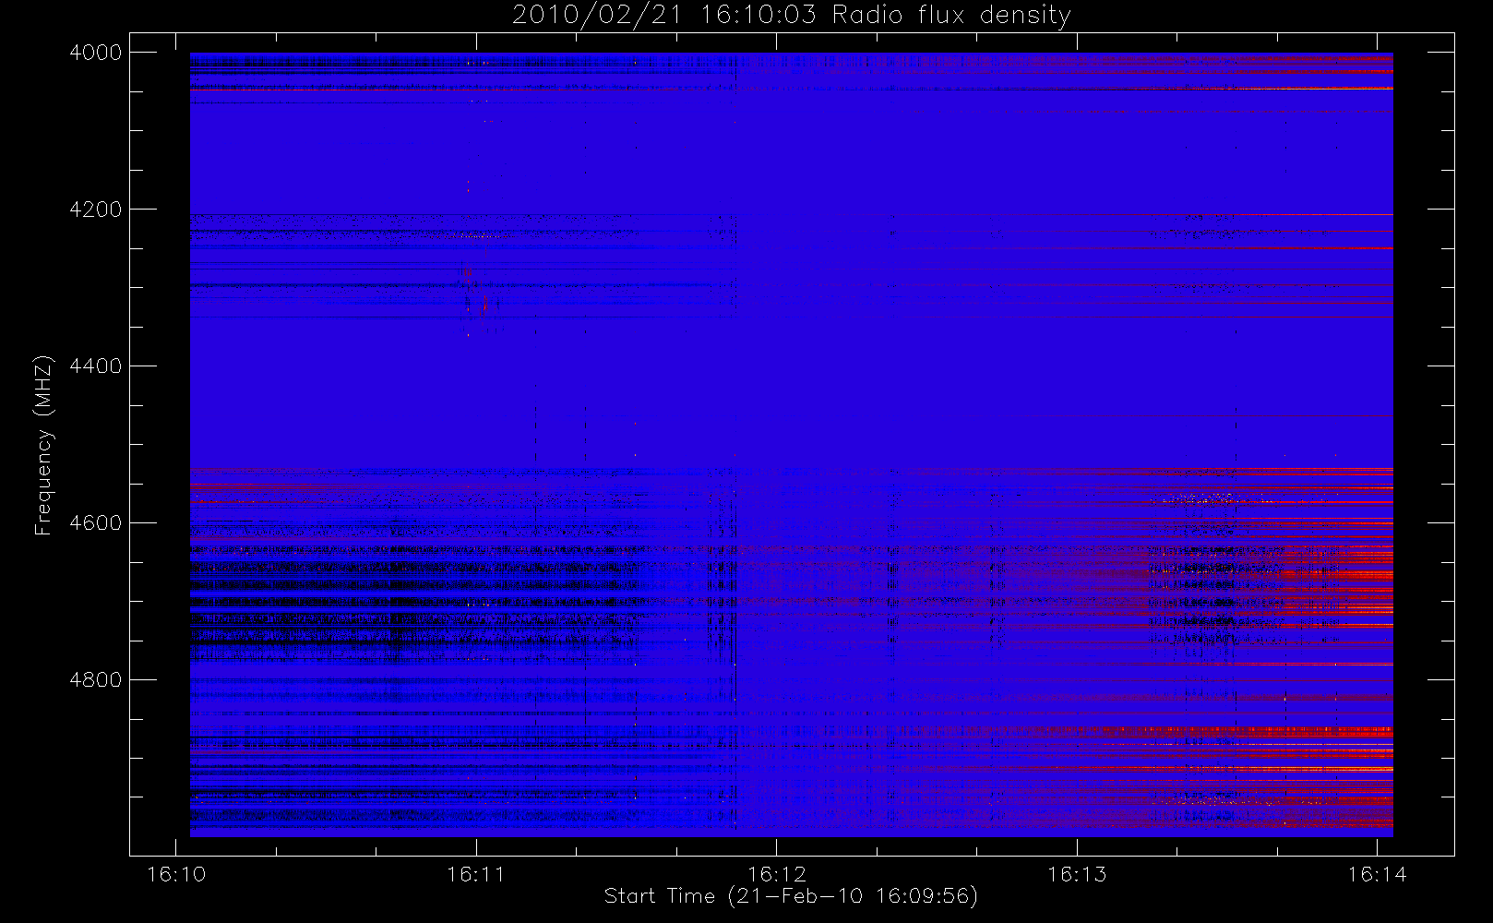This screenshot has width=1493, height=923.
Task: Click the 16:11 time tick label
Action: pyautogui.click(x=476, y=874)
